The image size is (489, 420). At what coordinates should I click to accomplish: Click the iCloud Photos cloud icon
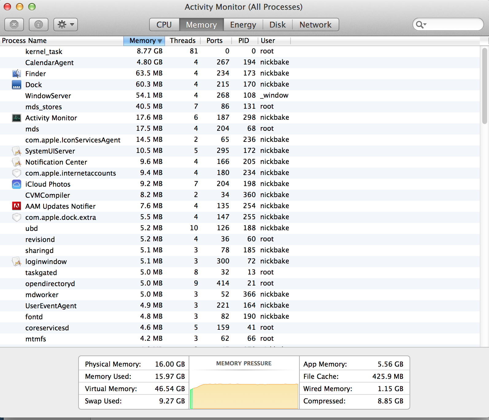point(17,184)
